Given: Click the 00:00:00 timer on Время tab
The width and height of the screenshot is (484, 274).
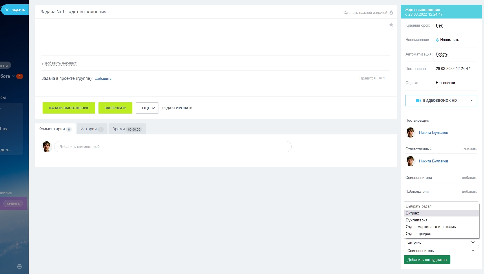Looking at the screenshot, I should (134, 129).
